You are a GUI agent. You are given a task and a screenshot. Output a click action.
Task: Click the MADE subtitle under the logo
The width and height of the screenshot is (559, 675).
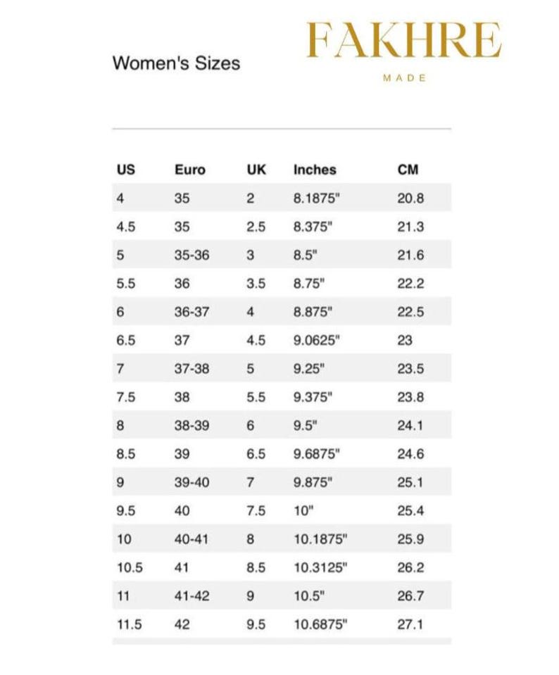coord(404,78)
